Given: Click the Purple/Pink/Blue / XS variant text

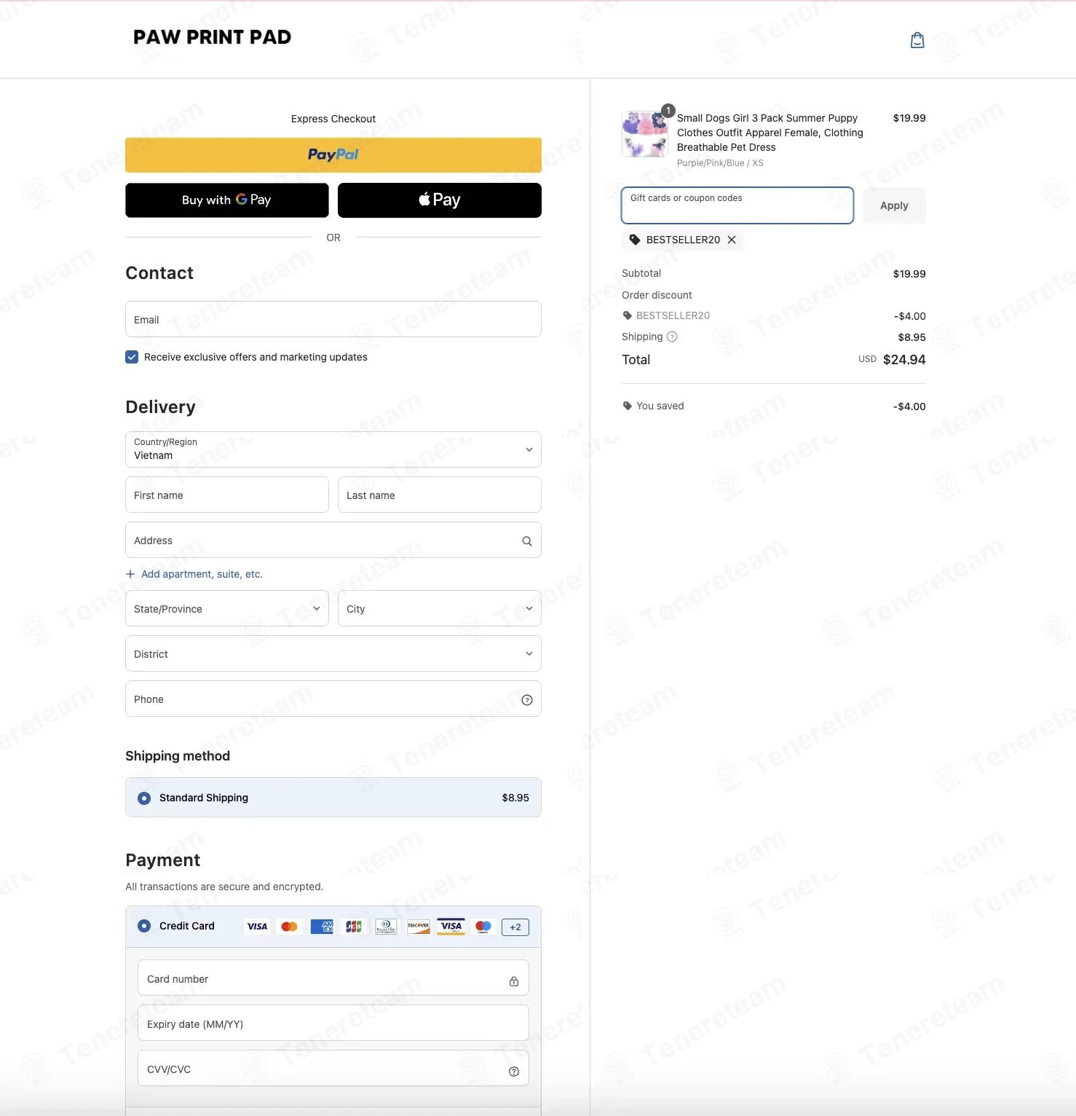Looking at the screenshot, I should click(x=720, y=163).
